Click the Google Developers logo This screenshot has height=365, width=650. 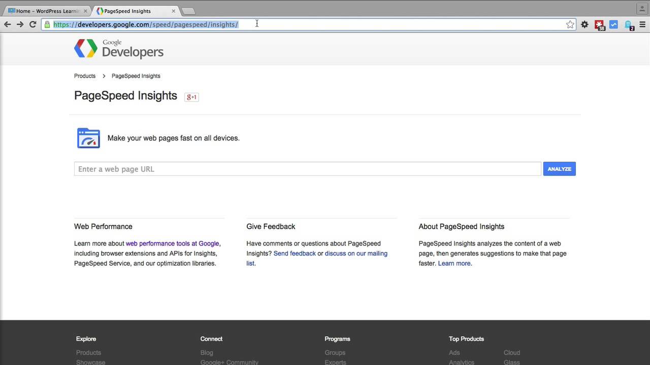(x=119, y=49)
